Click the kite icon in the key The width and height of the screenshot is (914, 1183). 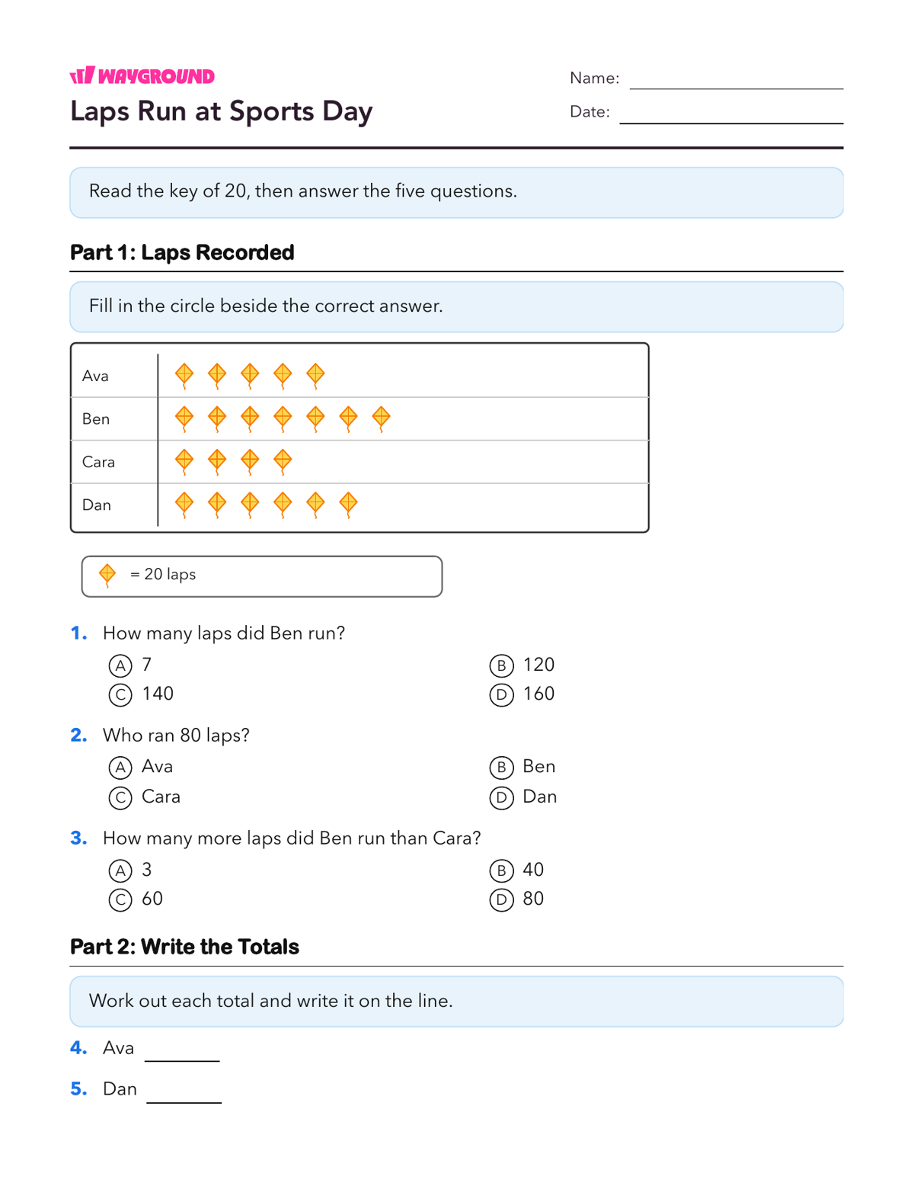(x=107, y=575)
